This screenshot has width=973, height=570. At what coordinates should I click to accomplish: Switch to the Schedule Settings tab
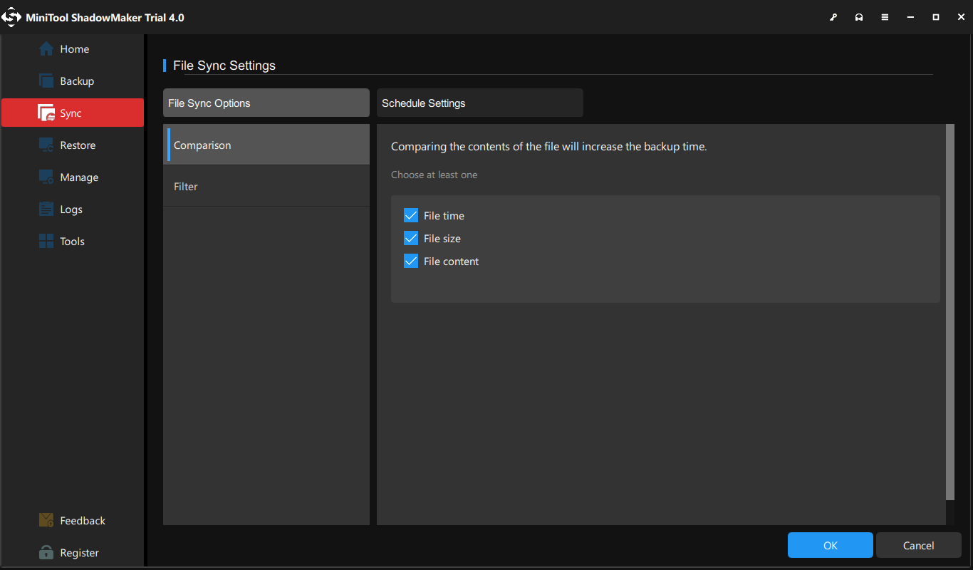point(480,103)
